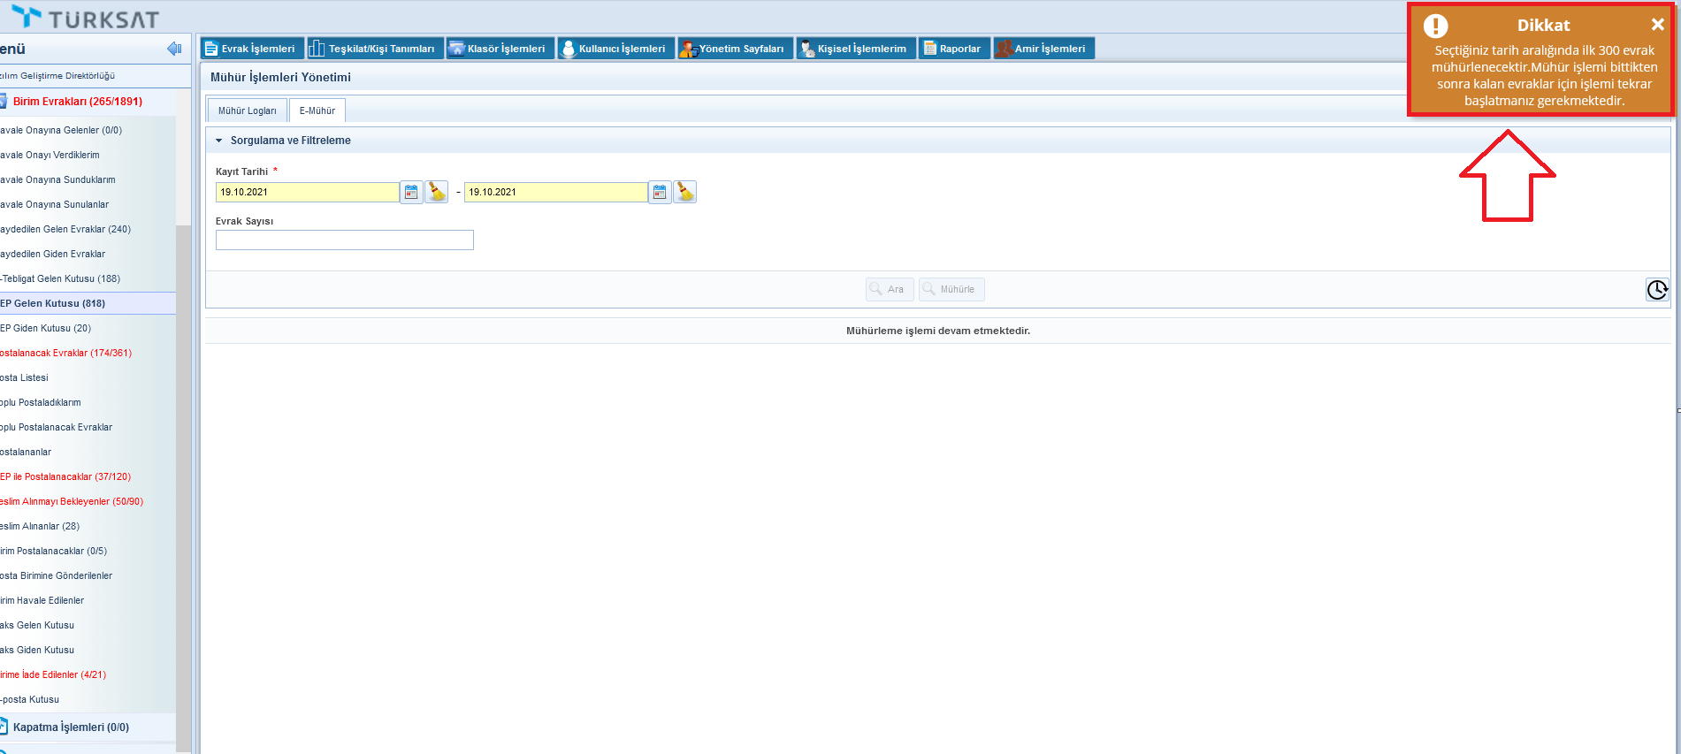Select the E-Mühür tab
1681x754 pixels.
pos(317,110)
